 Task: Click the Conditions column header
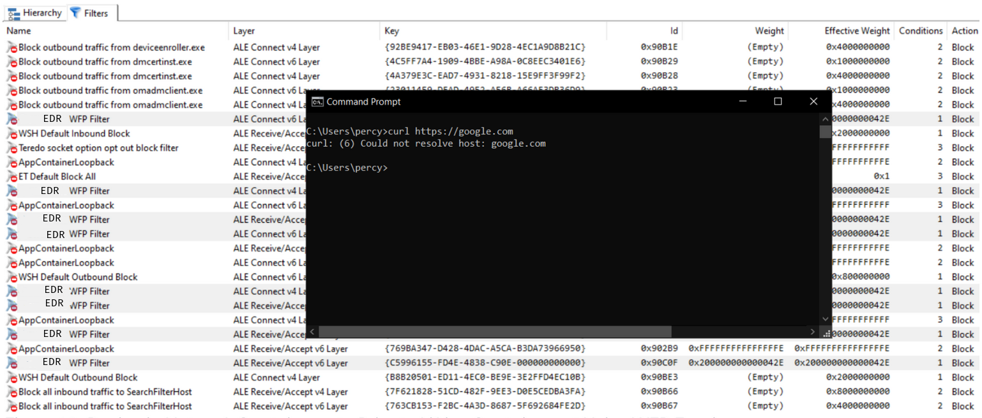[921, 31]
